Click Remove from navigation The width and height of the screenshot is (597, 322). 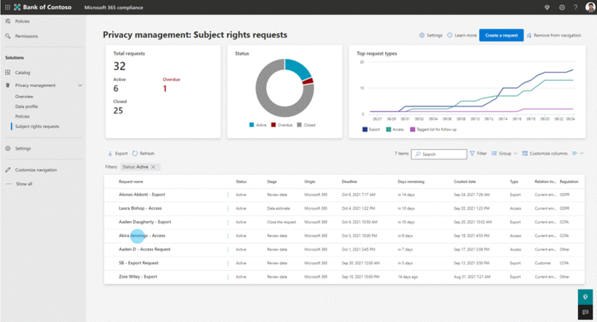coord(554,35)
